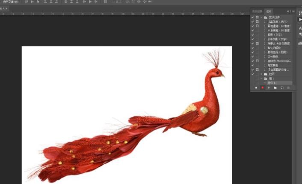Click the red Begin Recording button
Viewport: 302px width, 184px height.
(x=262, y=88)
